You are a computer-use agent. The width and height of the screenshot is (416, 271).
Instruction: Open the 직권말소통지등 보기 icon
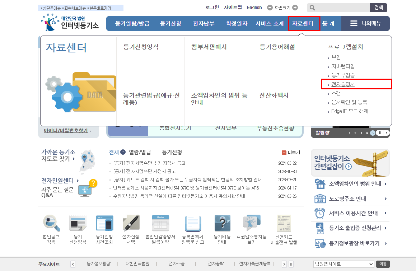point(252,223)
